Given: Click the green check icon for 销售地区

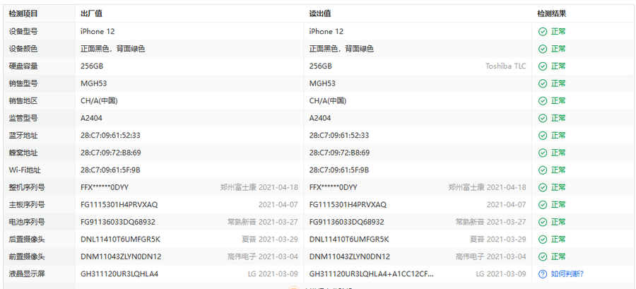Looking at the screenshot, I should [x=543, y=100].
